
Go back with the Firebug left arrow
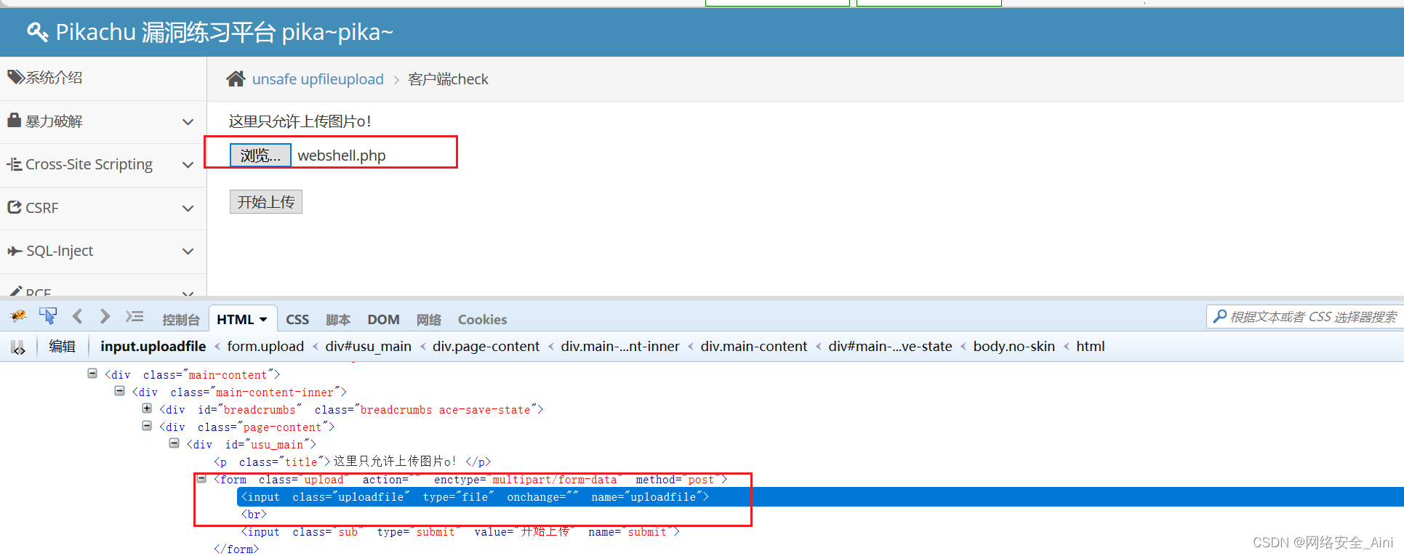coord(78,316)
